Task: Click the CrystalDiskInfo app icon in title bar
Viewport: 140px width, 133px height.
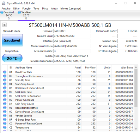Action: point(3,3)
